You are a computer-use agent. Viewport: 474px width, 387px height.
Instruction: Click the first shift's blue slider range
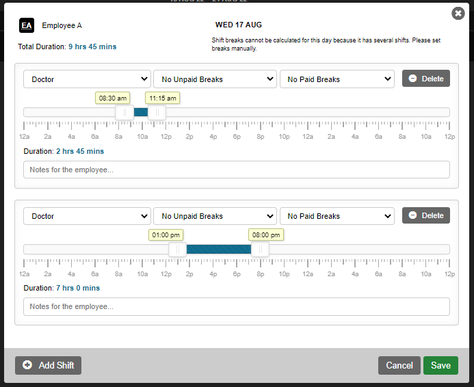[141, 112]
